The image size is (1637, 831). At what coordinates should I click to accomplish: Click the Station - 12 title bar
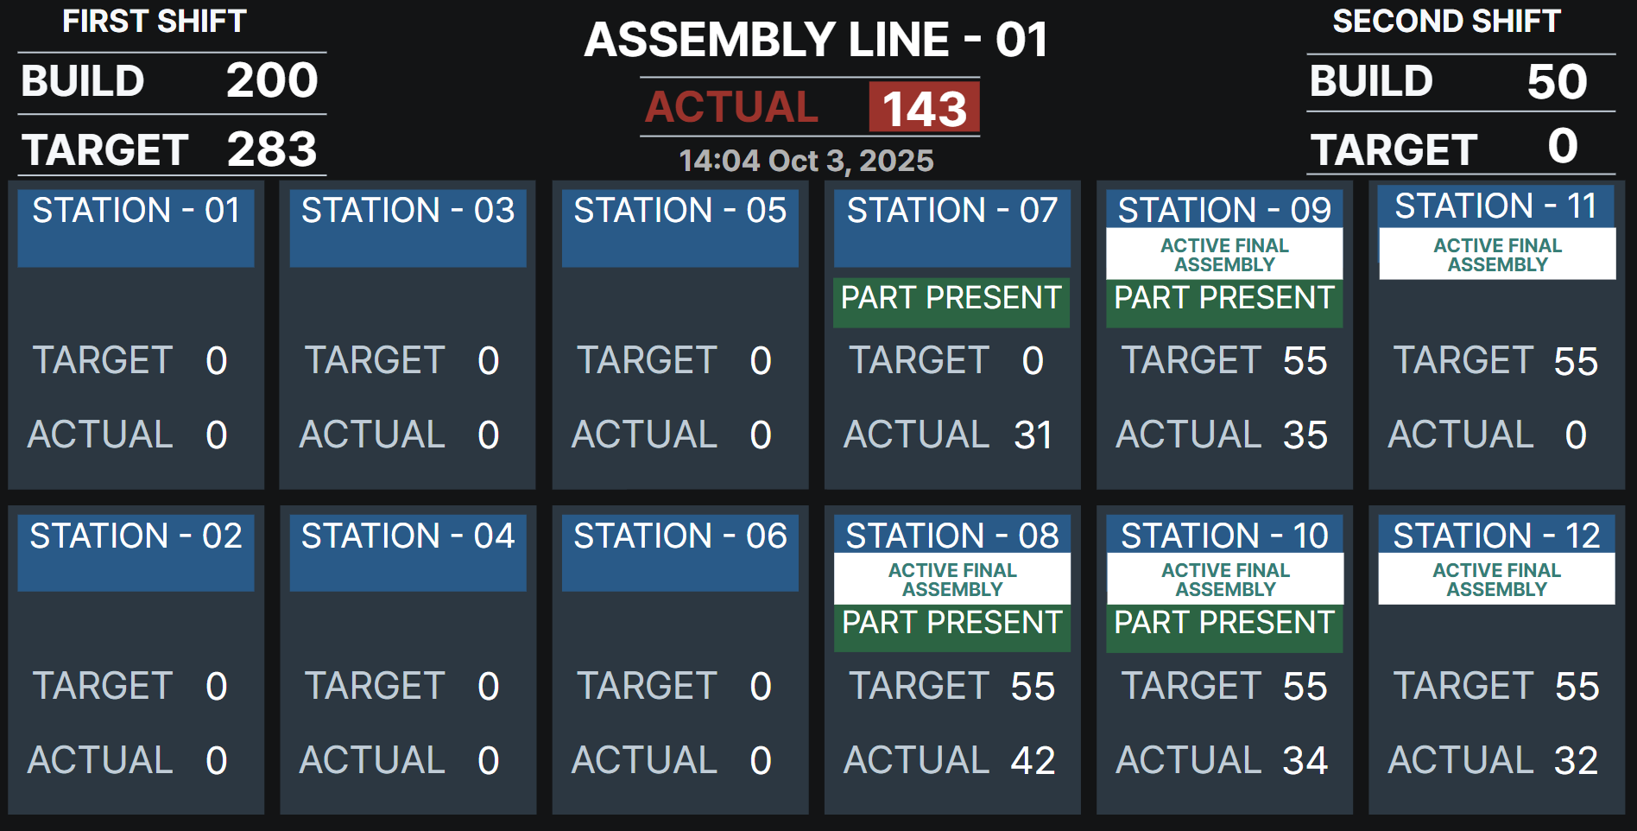[x=1496, y=536]
